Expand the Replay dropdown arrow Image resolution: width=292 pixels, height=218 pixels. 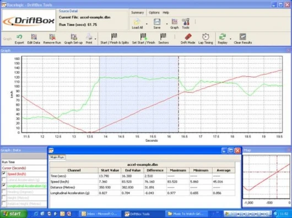point(230,39)
